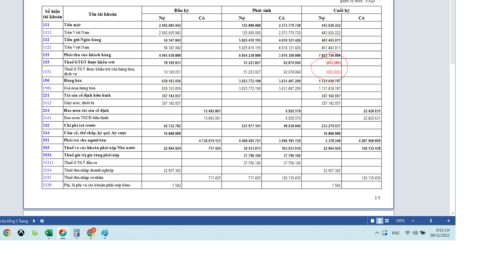Open Paint app in taskbar
The width and height of the screenshot is (487, 273).
105,233
